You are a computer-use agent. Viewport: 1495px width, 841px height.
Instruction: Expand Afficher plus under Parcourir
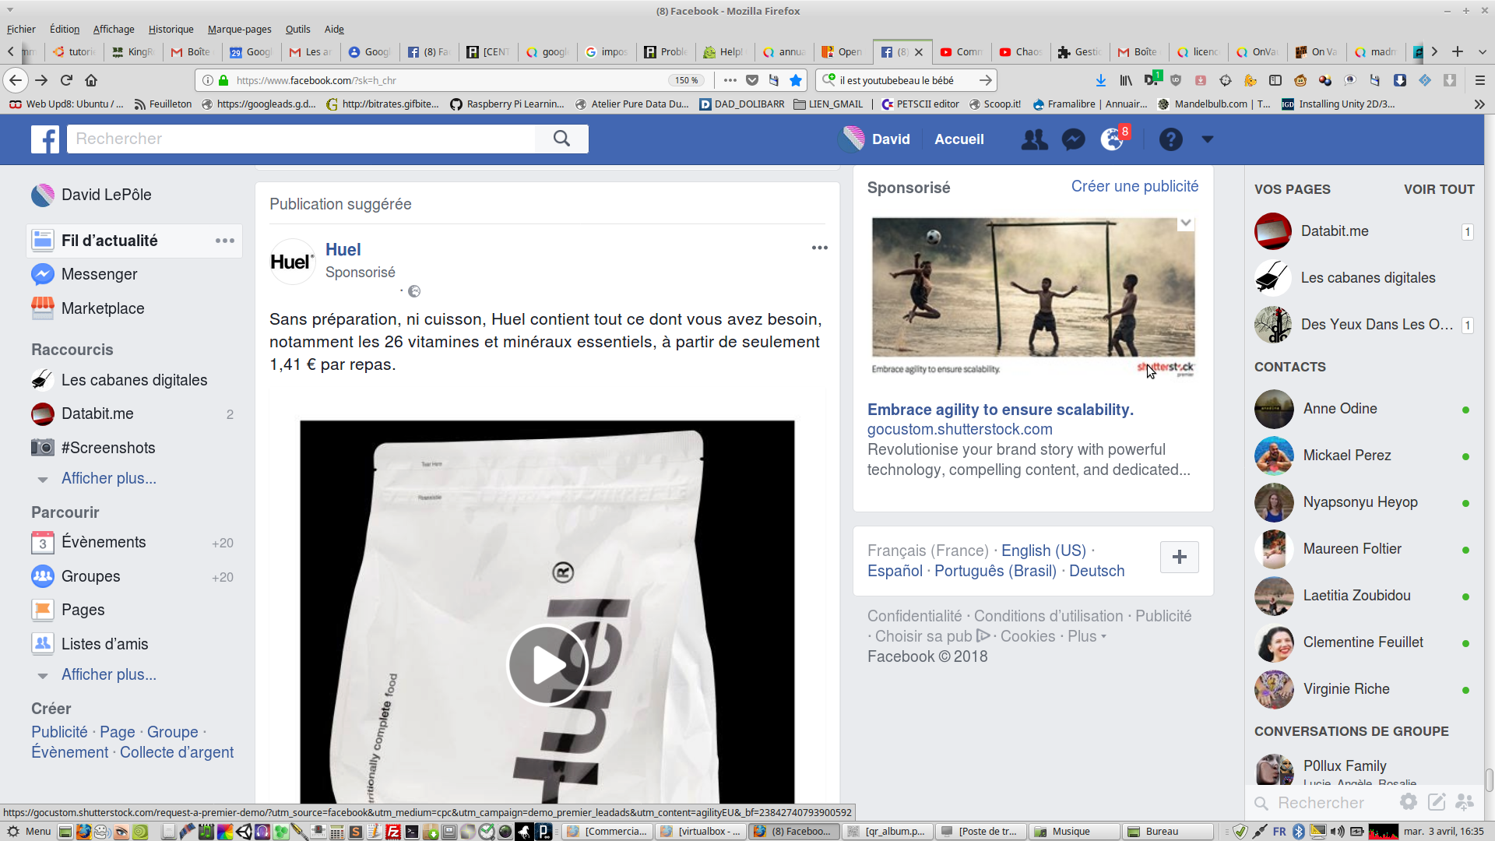[108, 674]
